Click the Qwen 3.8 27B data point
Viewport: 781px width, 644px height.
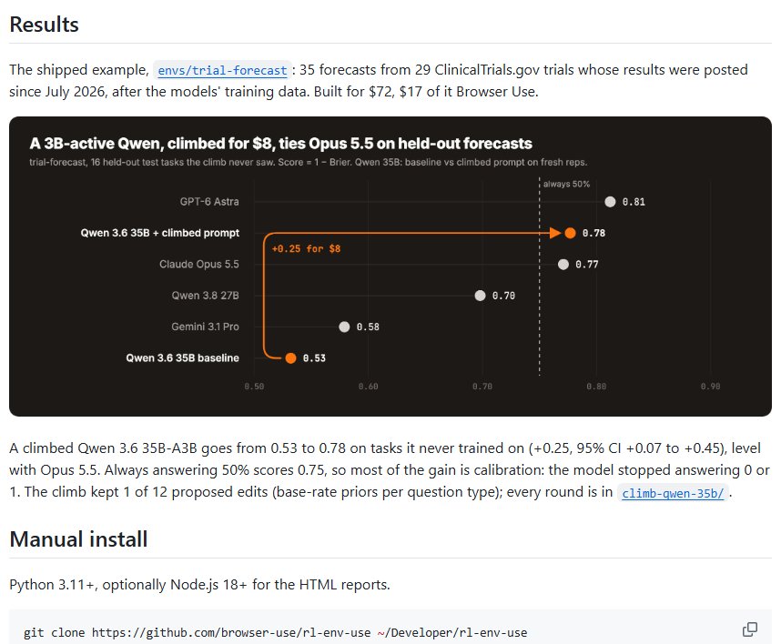pyautogui.click(x=480, y=296)
